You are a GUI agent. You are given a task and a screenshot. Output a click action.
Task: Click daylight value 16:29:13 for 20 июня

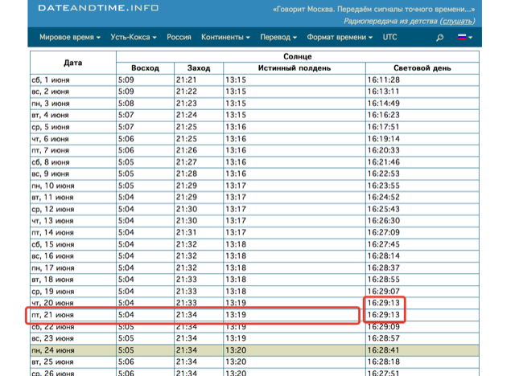coord(384,303)
